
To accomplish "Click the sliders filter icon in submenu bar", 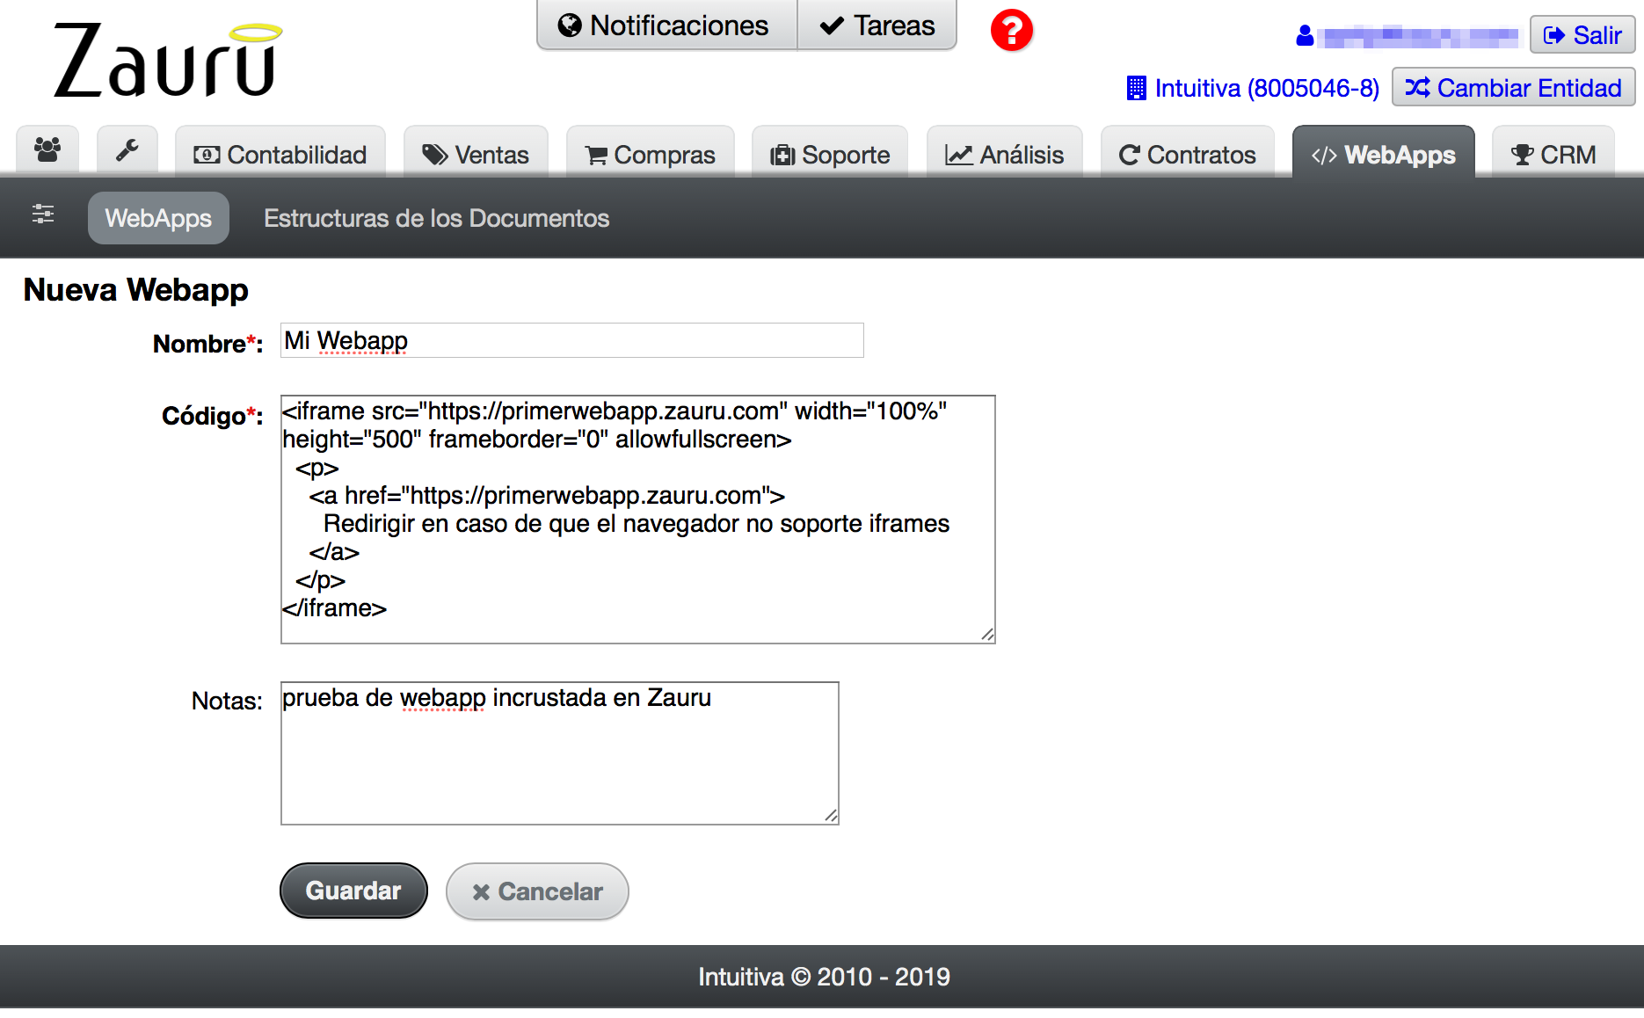I will [x=43, y=214].
